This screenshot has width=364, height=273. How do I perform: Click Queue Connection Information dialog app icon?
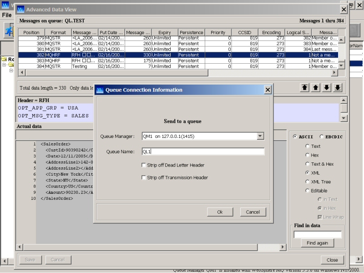pos(100,90)
